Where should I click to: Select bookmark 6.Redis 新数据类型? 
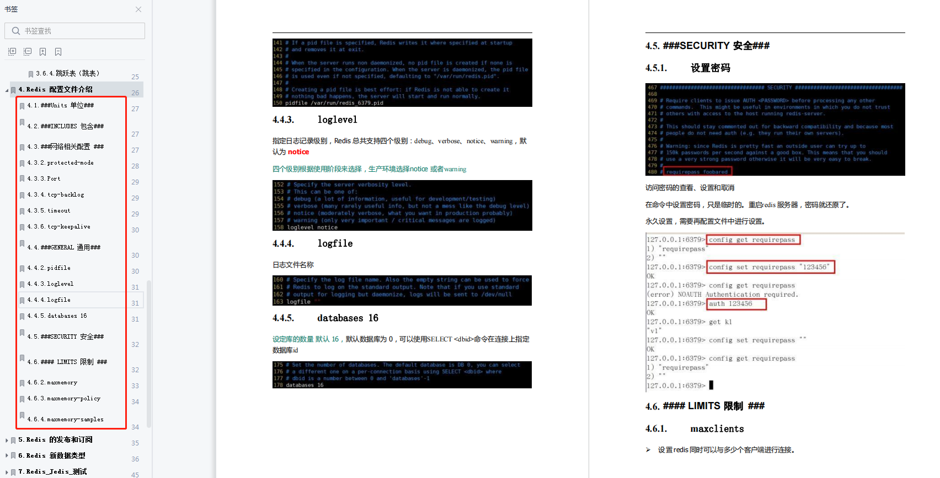click(x=52, y=455)
